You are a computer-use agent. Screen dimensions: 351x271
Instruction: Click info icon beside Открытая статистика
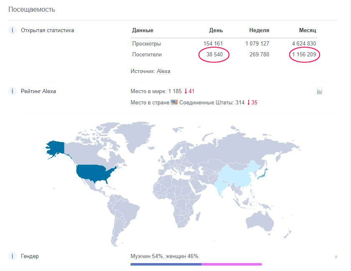(x=13, y=30)
